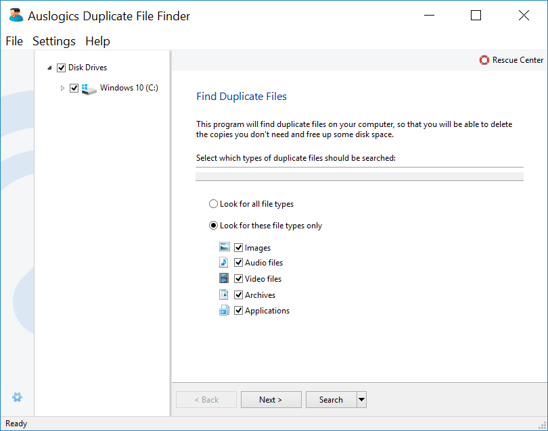
Task: Uncheck the Applications checkbox
Action: (238, 310)
